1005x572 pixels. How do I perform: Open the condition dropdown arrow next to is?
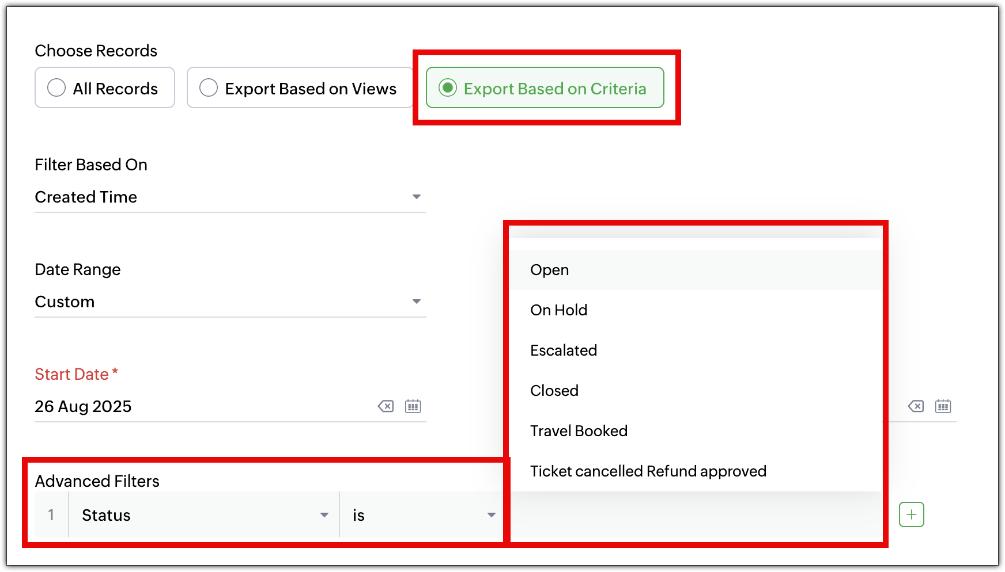[x=490, y=515]
